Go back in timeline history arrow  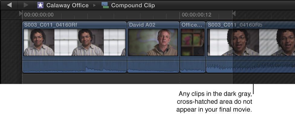click(x=9, y=5)
